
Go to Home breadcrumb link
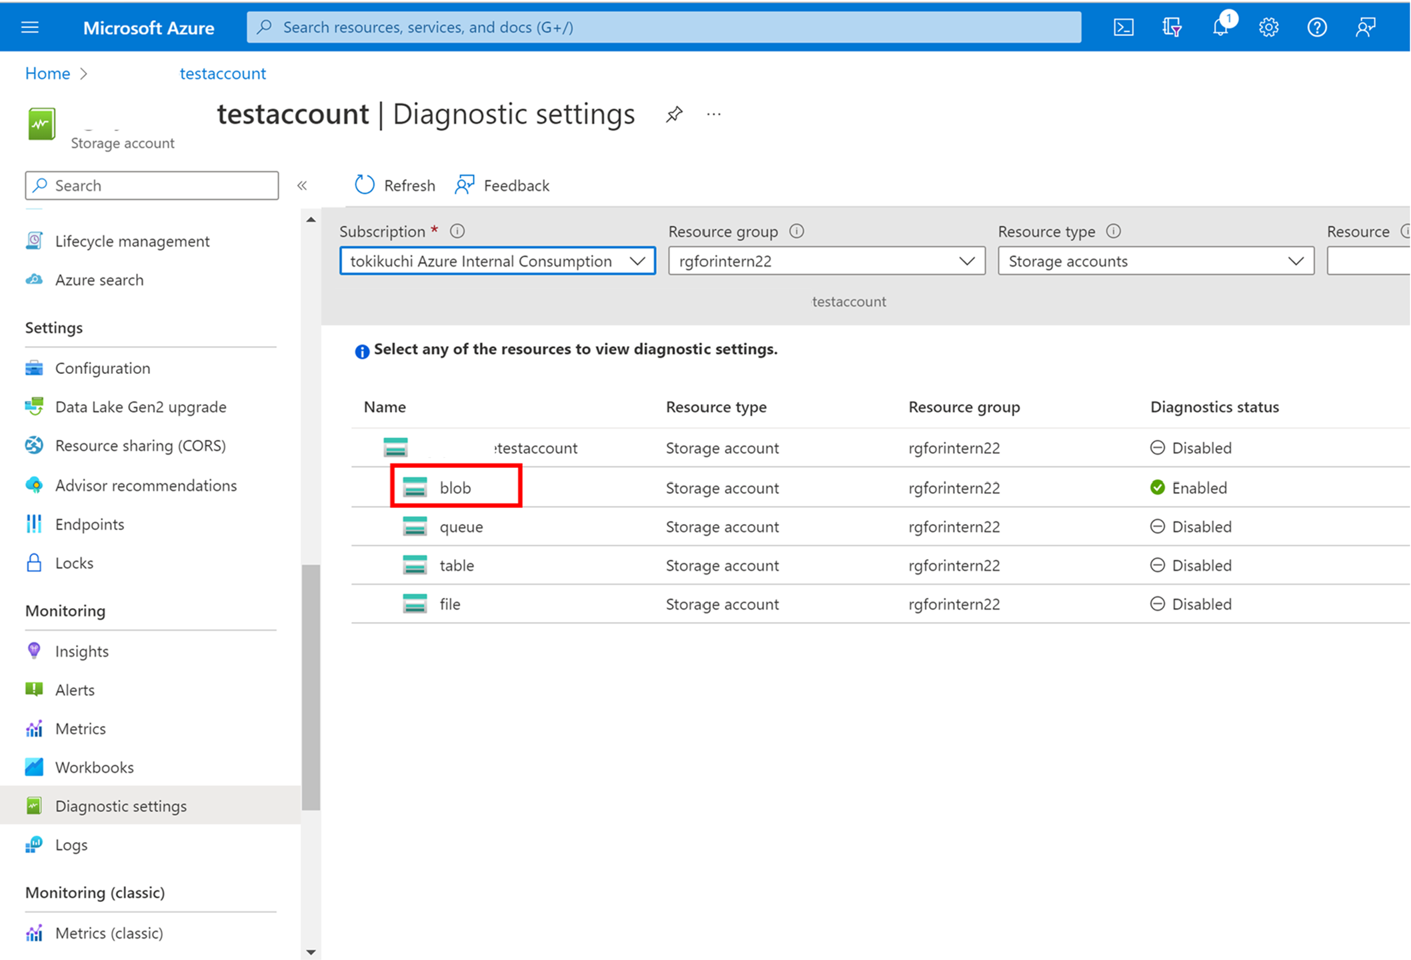(47, 73)
